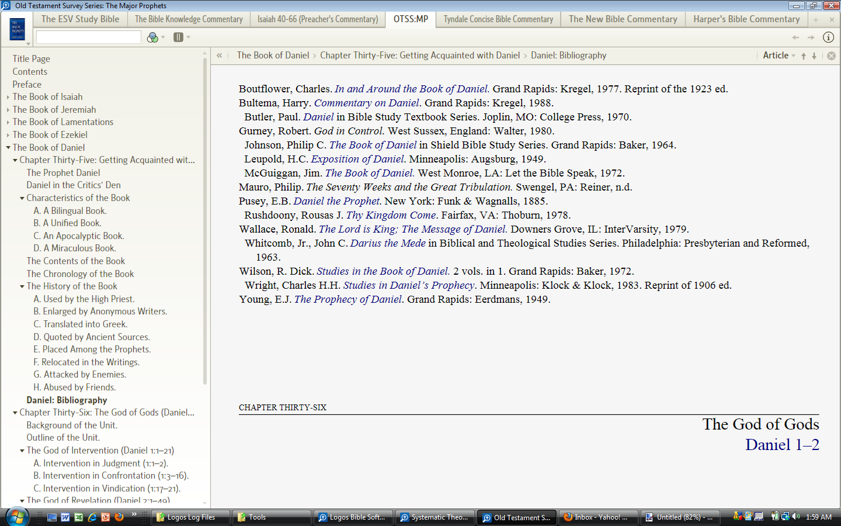Viewport: 841px width, 526px height.
Task: Open 'Commentary on Daniel' link
Action: (367, 103)
